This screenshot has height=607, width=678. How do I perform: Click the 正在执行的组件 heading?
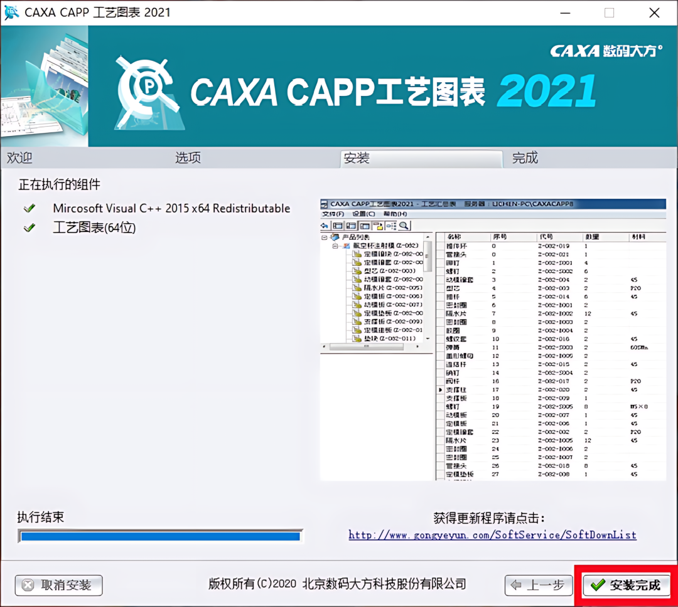click(x=59, y=184)
